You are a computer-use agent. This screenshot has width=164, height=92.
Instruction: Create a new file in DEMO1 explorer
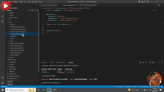pyautogui.click(x=30, y=10)
